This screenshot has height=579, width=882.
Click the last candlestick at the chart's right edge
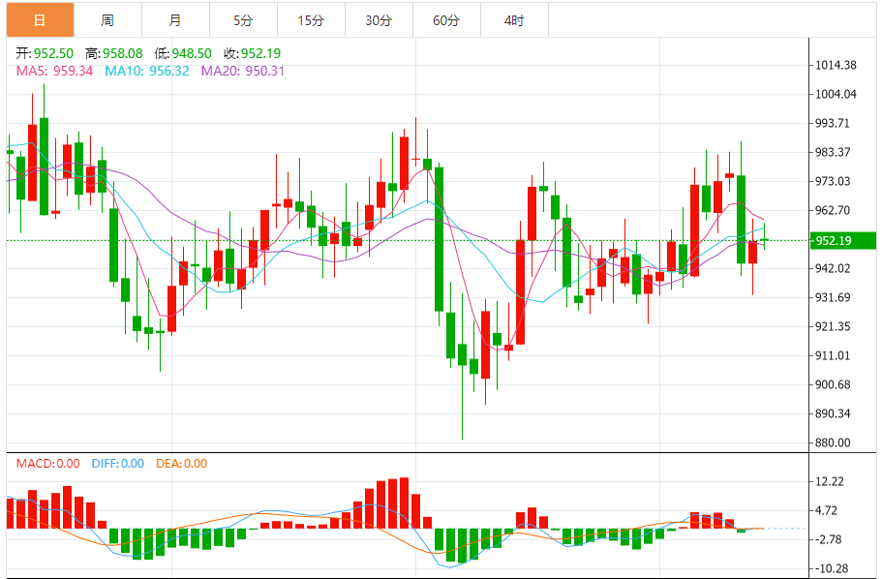tap(765, 240)
